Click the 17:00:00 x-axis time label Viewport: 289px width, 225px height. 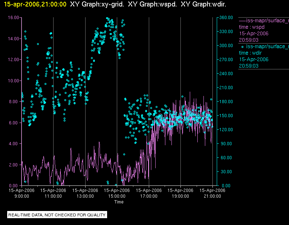[x=148, y=196]
